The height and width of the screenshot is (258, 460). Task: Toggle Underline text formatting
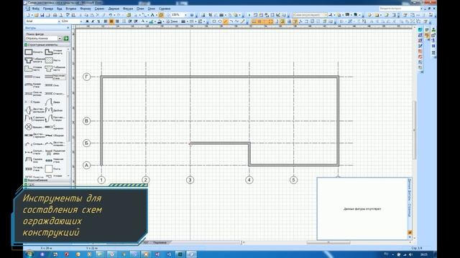98,21
